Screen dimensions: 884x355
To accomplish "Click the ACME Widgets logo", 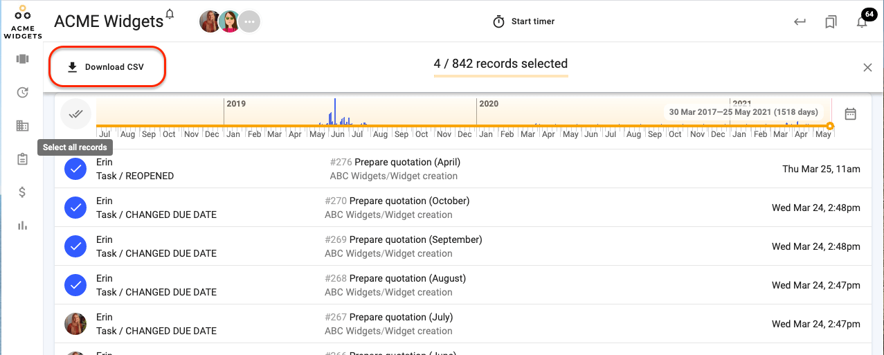I will [22, 21].
